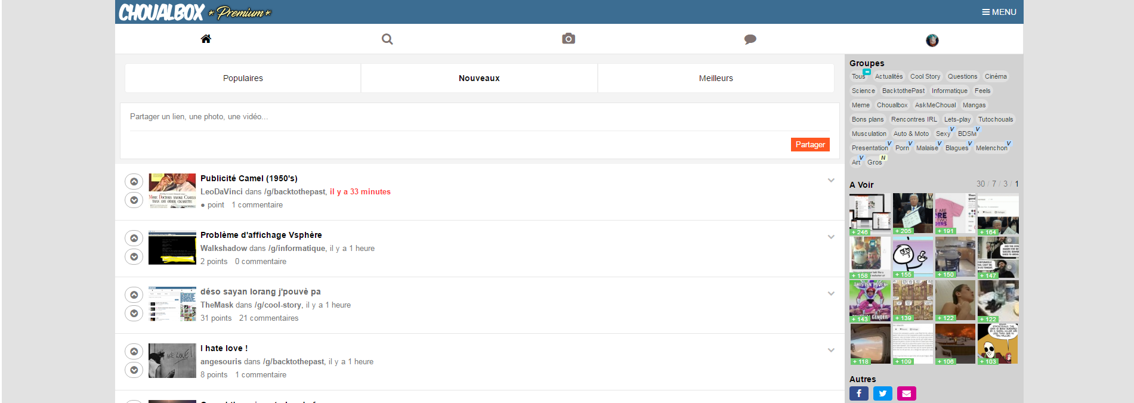Open the user profile avatar
Image resolution: width=1134 pixels, height=403 pixels.
[932, 40]
